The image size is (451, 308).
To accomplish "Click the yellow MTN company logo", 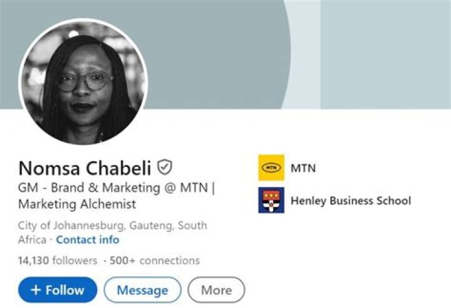I will pyautogui.click(x=271, y=167).
